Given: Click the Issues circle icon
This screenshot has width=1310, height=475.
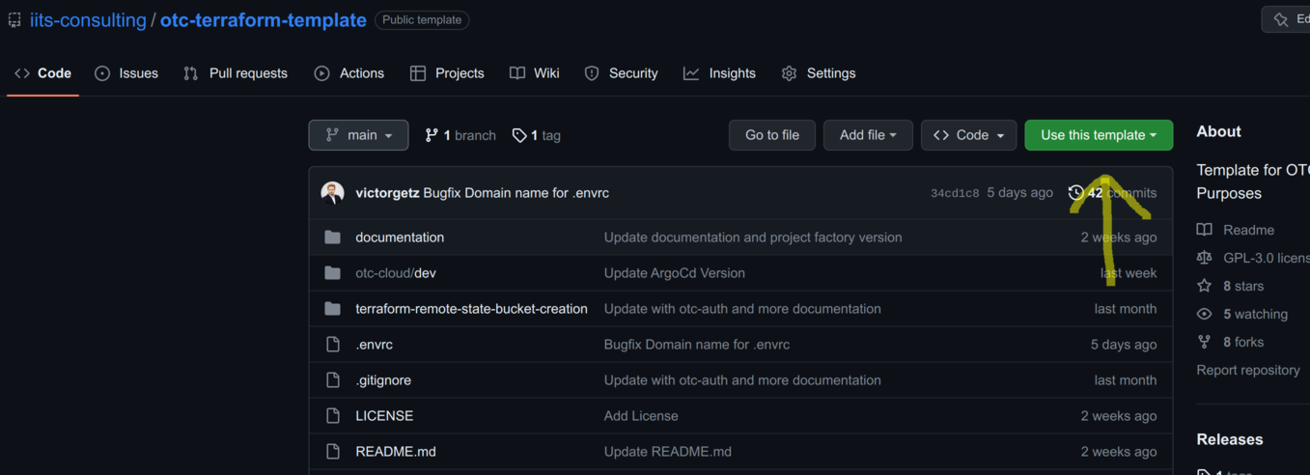Looking at the screenshot, I should click(x=102, y=73).
